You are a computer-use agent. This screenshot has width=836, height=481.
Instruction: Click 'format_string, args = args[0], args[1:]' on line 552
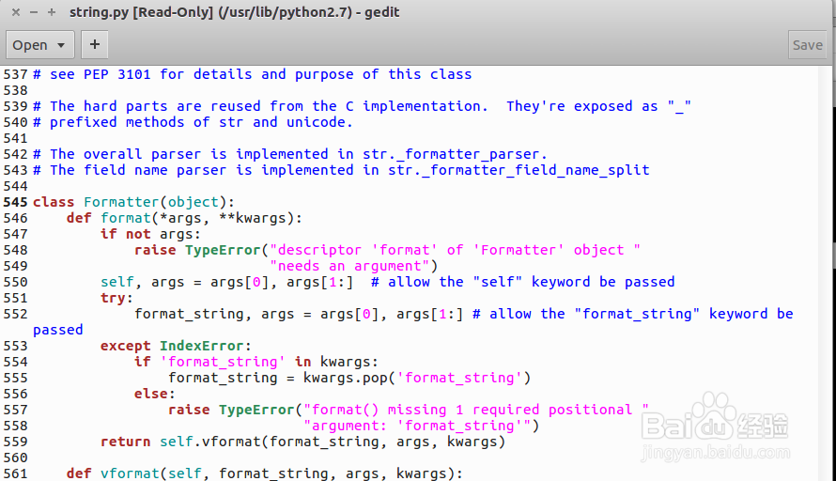tap(299, 314)
